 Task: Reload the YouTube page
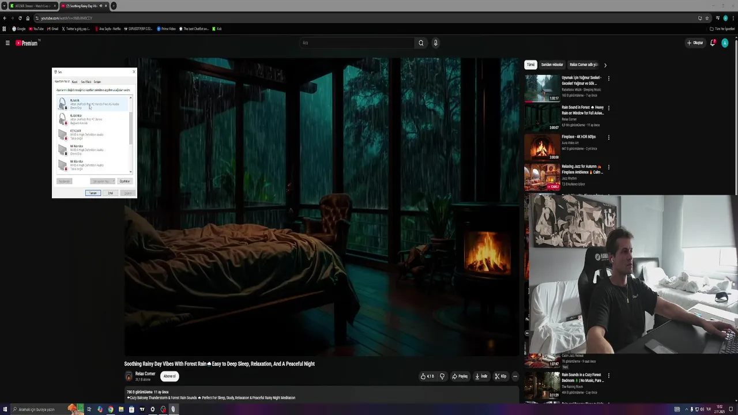pos(20,18)
